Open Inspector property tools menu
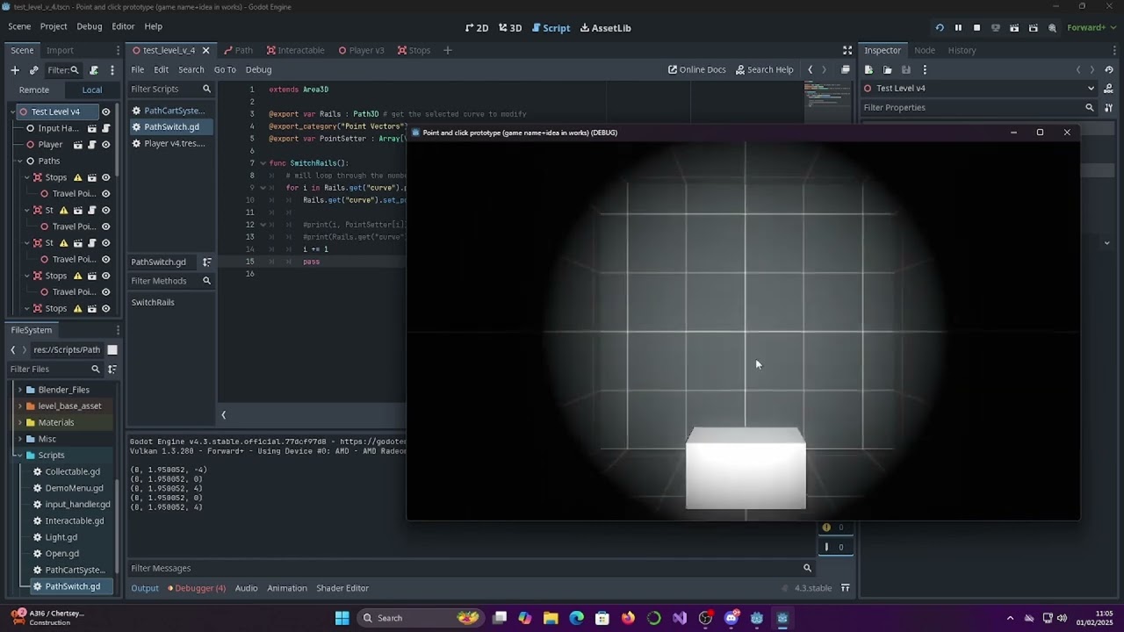 1109,107
